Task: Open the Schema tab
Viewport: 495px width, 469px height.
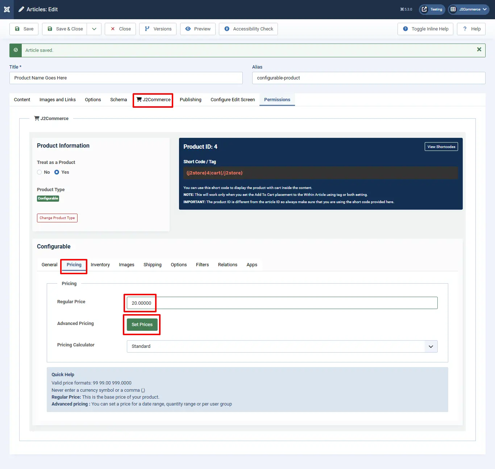Action: (x=118, y=100)
